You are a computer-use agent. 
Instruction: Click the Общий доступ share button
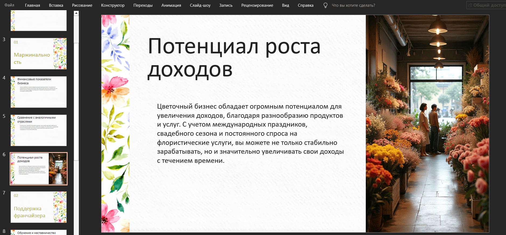(487, 5)
